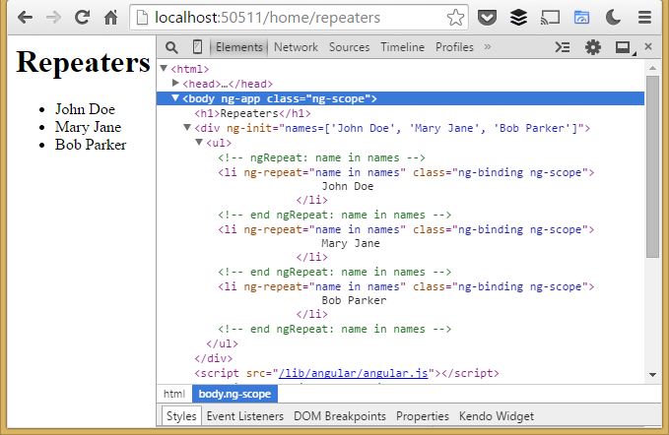The width and height of the screenshot is (669, 435).
Task: Switch to the Sources tab
Action: point(349,47)
